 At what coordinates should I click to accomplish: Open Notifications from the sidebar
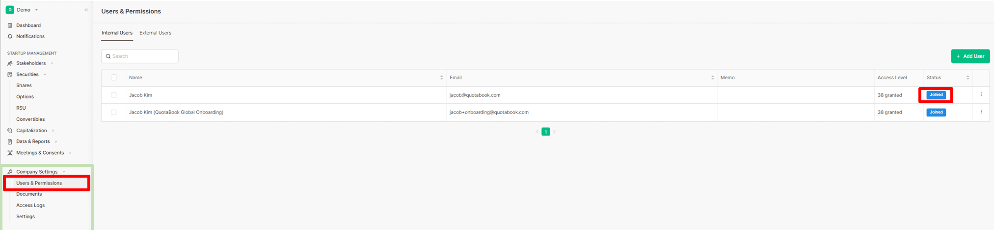[30, 36]
